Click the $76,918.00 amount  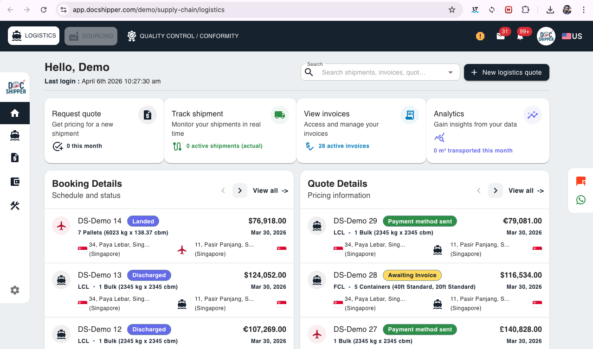267,221
